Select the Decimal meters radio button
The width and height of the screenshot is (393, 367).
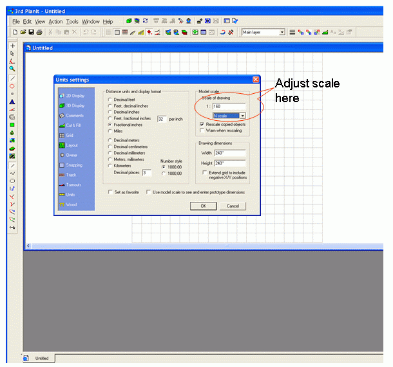point(110,140)
